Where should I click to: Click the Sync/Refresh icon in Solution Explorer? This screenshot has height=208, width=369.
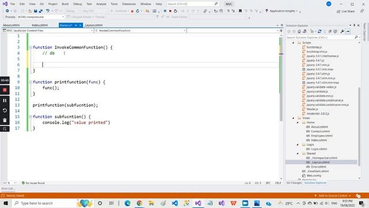click(319, 31)
